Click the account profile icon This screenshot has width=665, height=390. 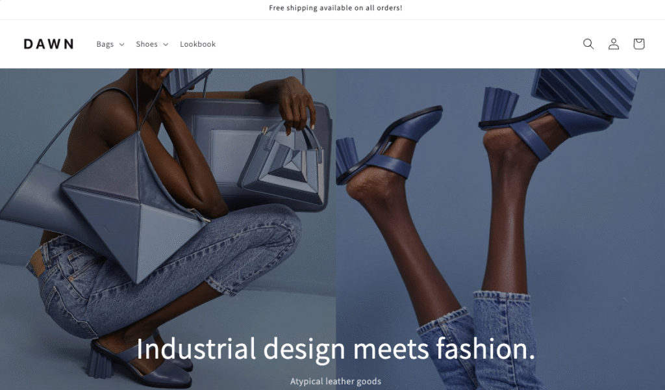(614, 44)
